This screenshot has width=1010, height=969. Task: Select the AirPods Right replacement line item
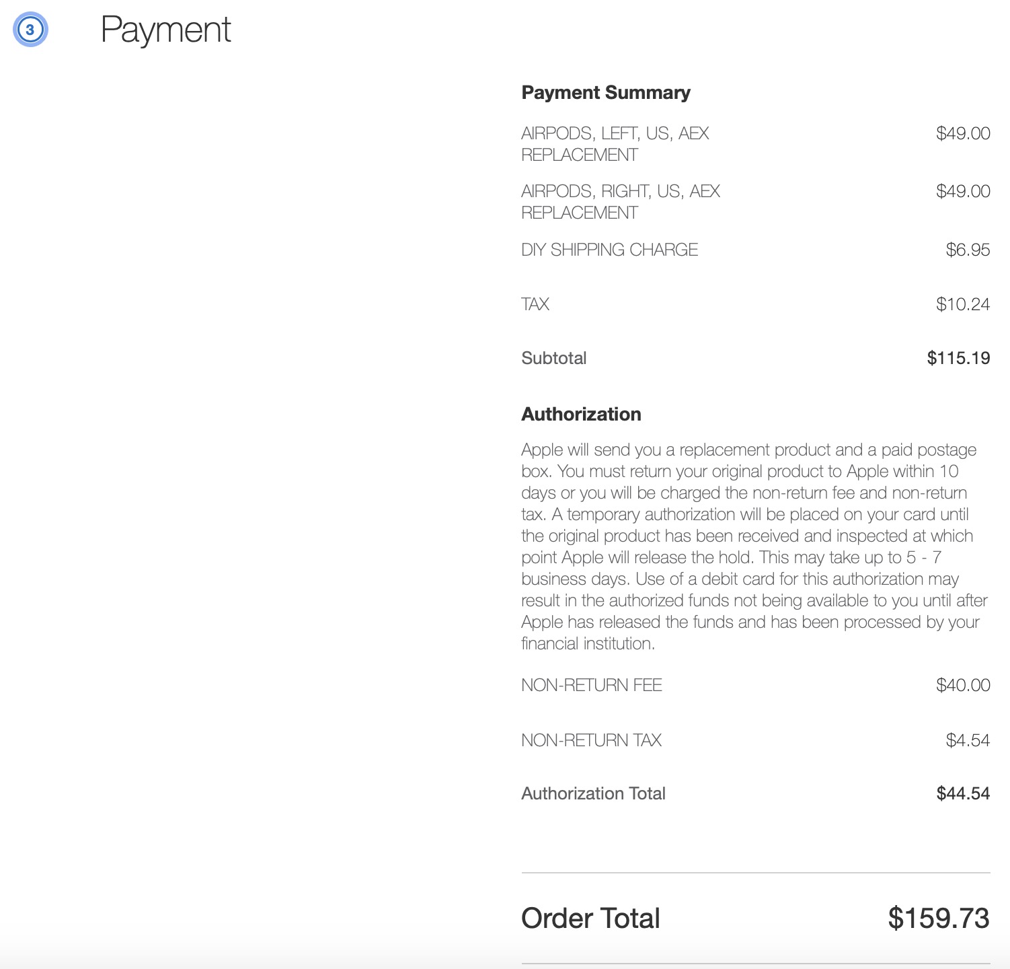620,202
